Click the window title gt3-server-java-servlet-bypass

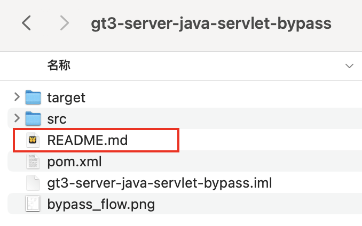211,23
